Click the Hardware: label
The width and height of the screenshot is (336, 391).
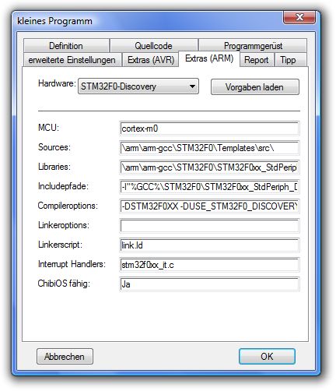[57, 83]
